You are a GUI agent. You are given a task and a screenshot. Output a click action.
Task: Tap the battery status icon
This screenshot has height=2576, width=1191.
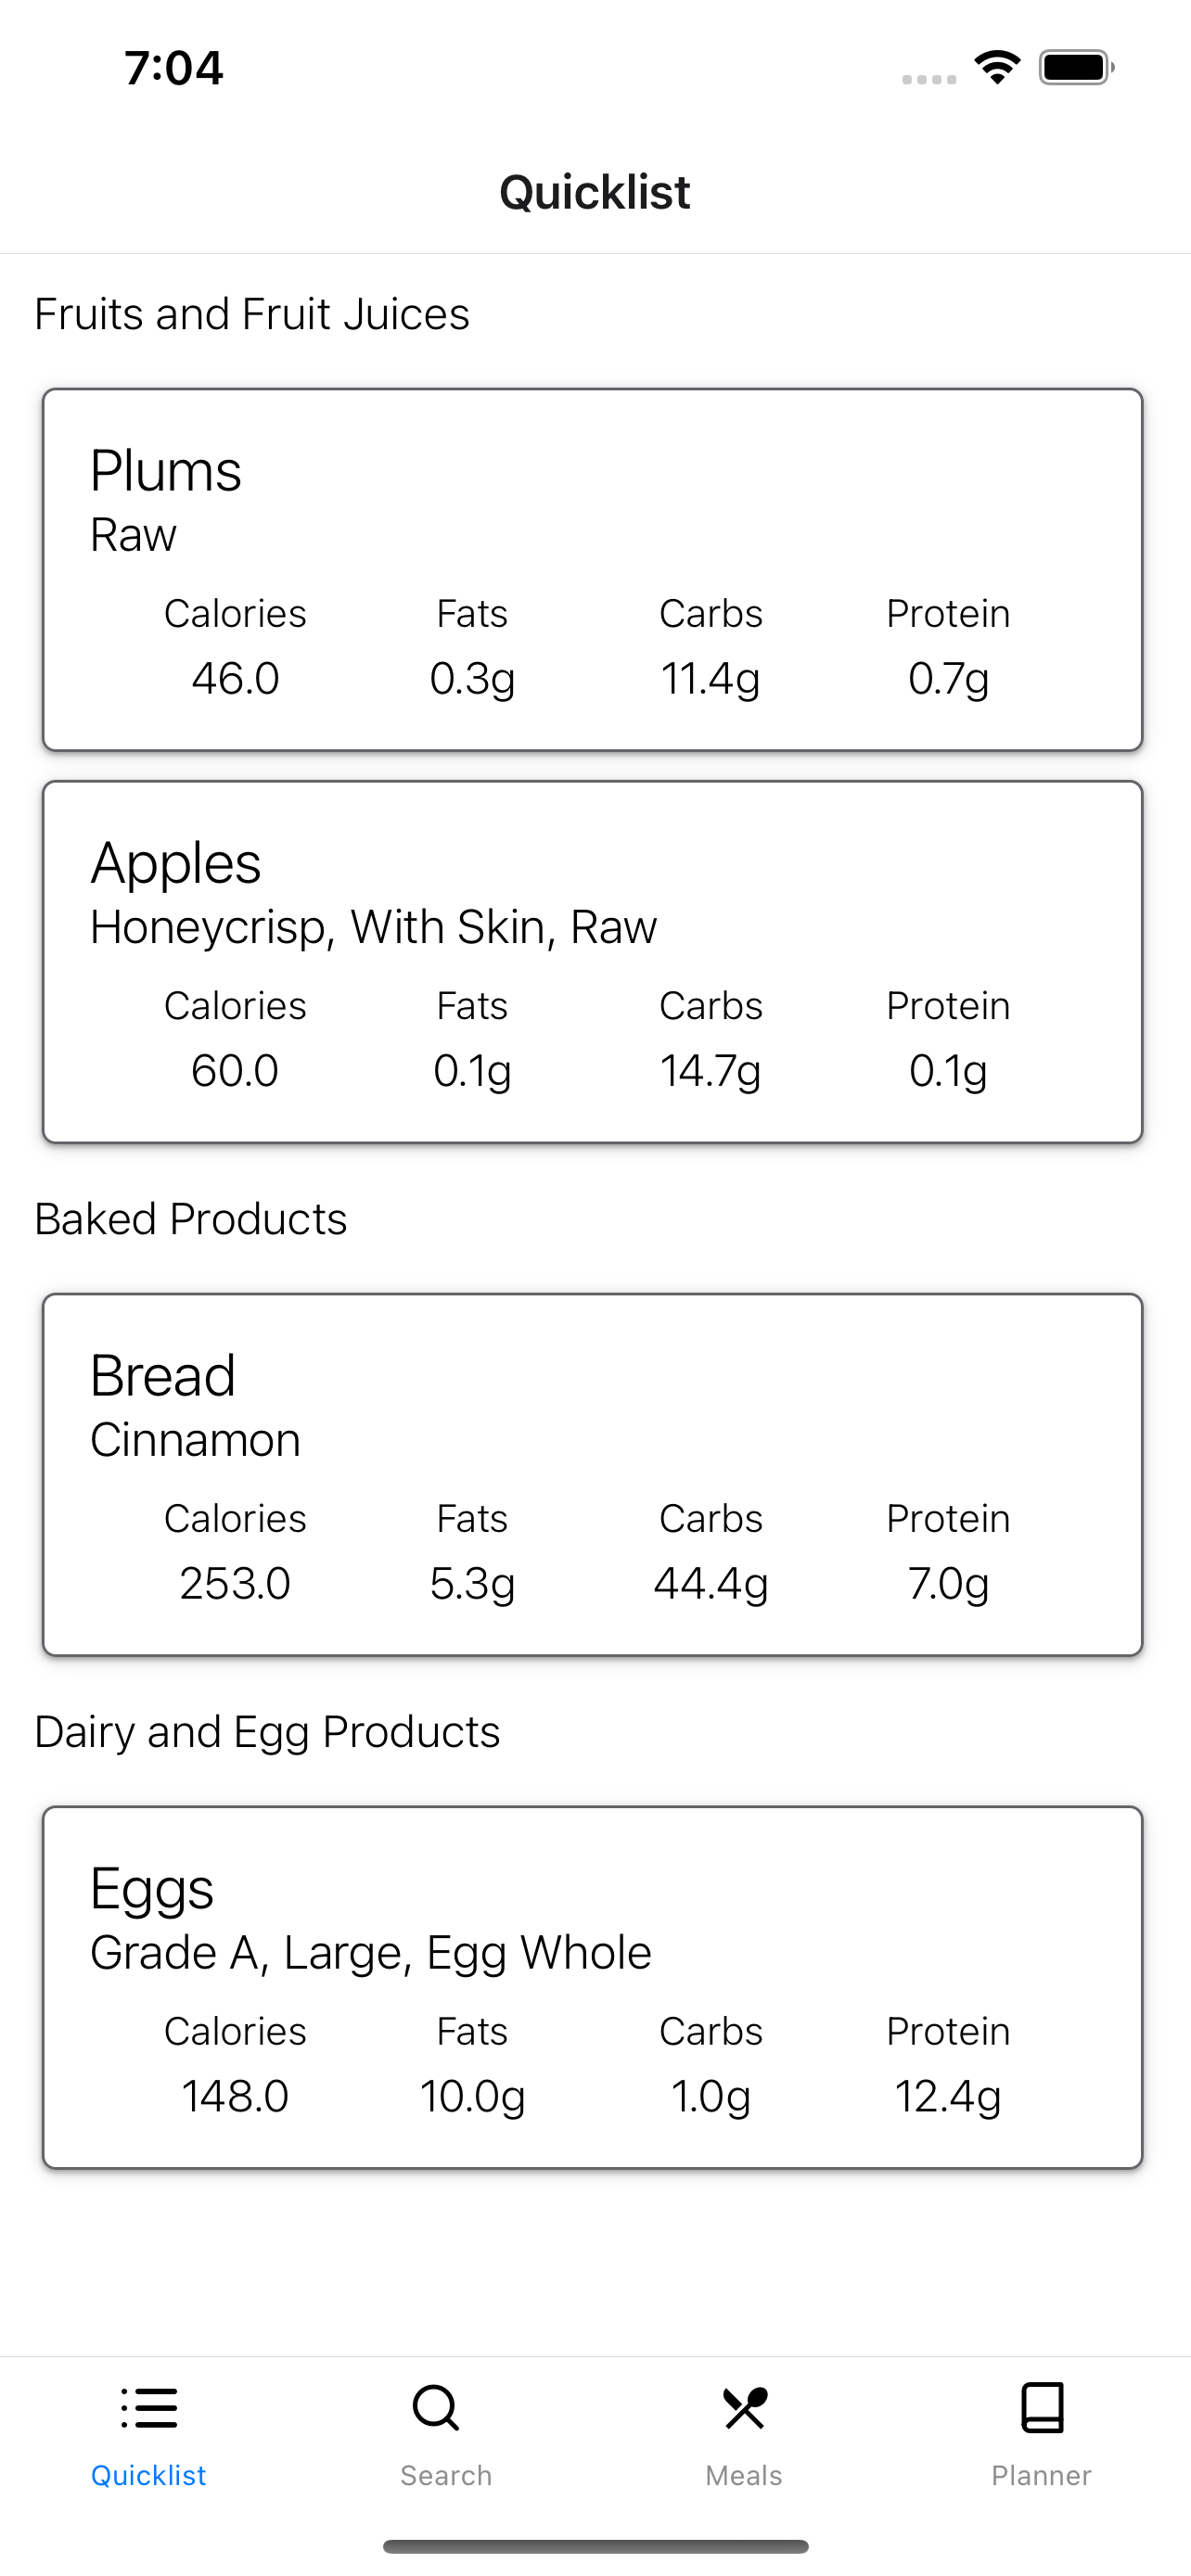(x=1077, y=68)
